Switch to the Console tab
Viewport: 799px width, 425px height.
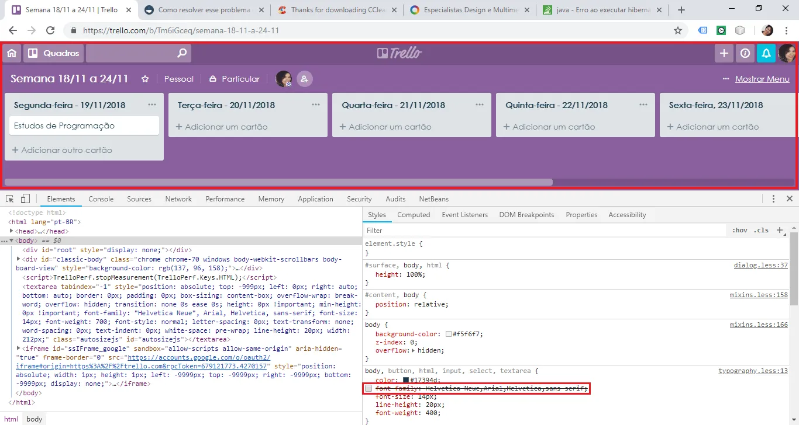pyautogui.click(x=101, y=199)
